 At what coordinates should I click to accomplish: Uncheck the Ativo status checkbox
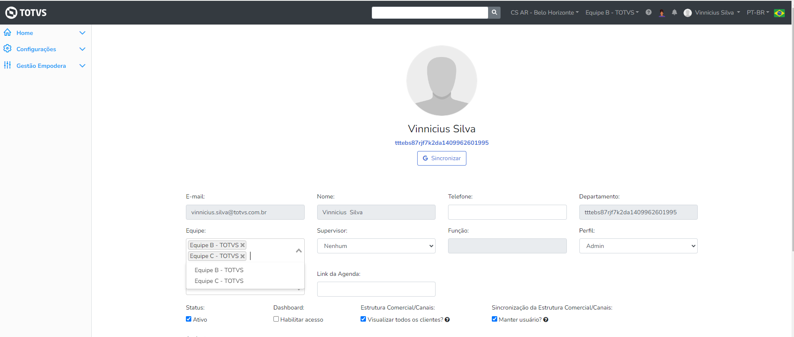pyautogui.click(x=189, y=319)
